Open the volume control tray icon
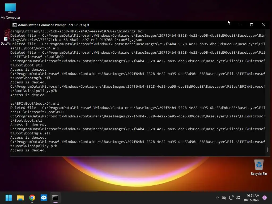This screenshot has width=272, height=204. click(x=238, y=198)
